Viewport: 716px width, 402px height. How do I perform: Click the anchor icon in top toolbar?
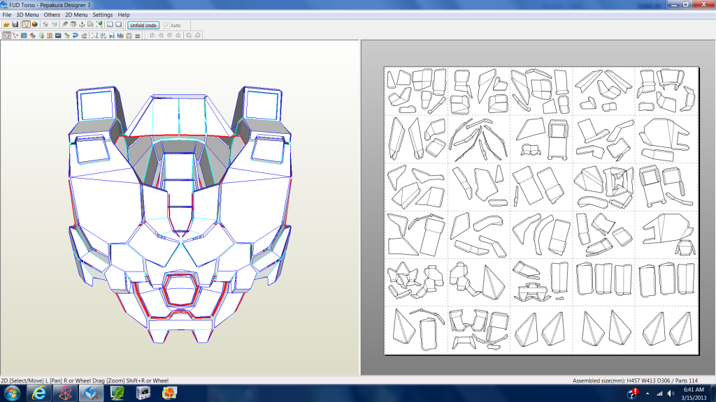click(83, 24)
